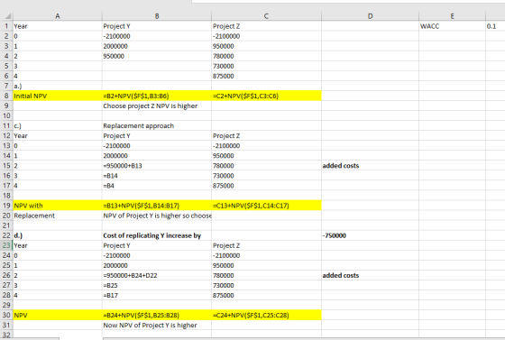Click 'Now NPV of Project Y is higher' cell

pos(157,326)
